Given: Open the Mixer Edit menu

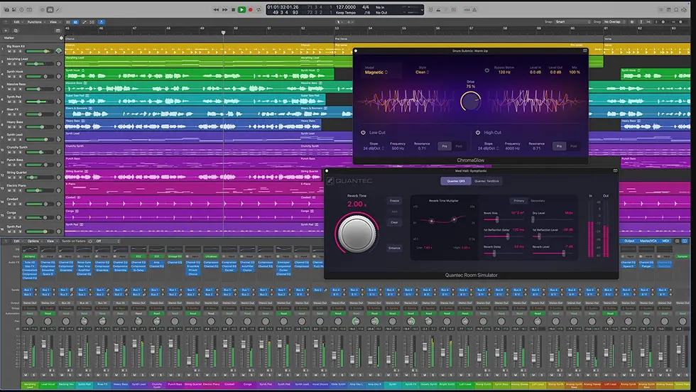Looking at the screenshot, I should coord(18,241).
